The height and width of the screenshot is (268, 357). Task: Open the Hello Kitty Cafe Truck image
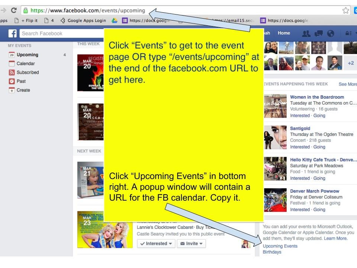tap(275, 169)
